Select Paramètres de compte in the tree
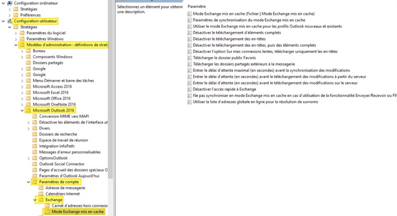 click(59, 182)
